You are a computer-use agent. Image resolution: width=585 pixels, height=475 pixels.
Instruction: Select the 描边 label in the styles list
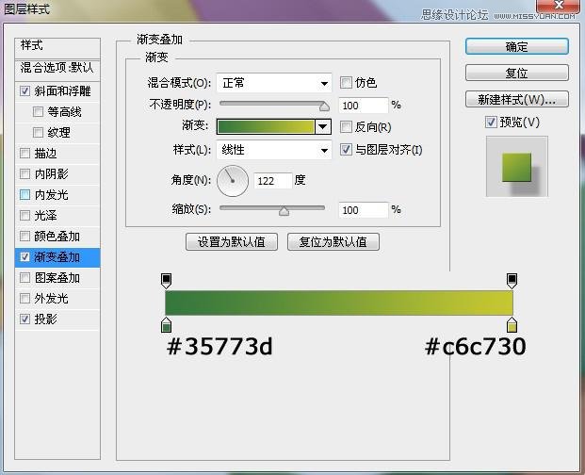point(45,154)
